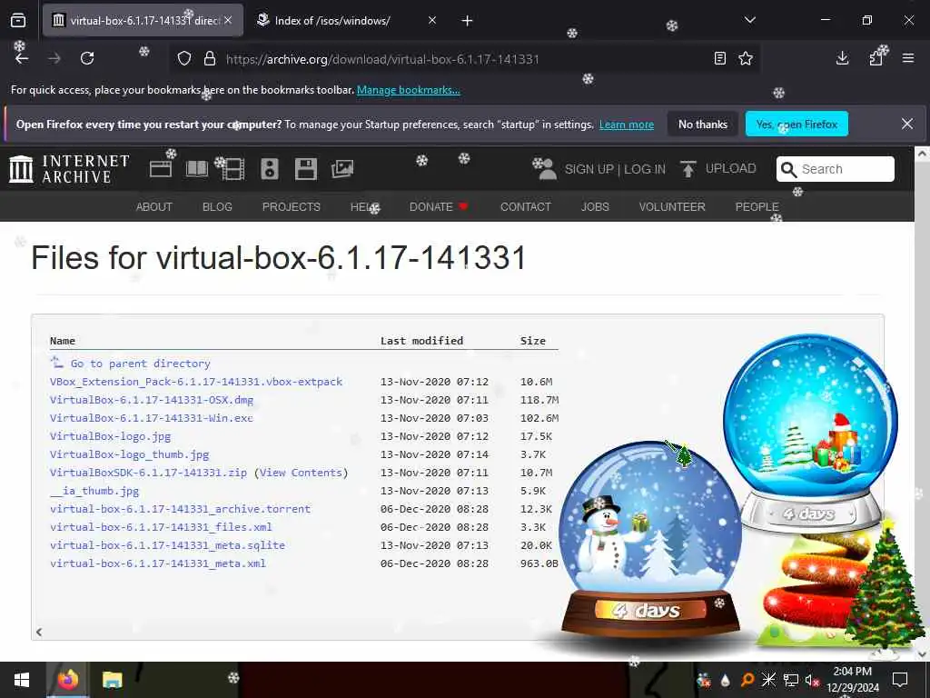Open the Audio speaker icon

click(x=269, y=169)
